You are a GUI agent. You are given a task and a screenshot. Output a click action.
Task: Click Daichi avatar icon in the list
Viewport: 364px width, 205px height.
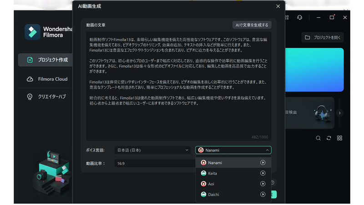pyautogui.click(x=203, y=195)
